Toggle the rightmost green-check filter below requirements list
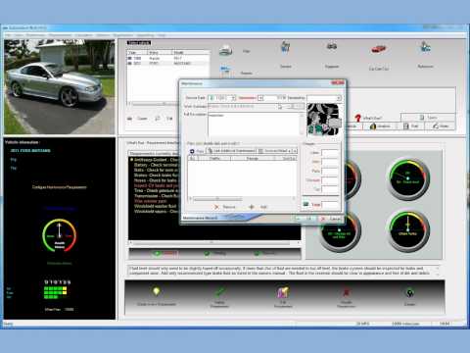470x353 pixels. point(264,253)
